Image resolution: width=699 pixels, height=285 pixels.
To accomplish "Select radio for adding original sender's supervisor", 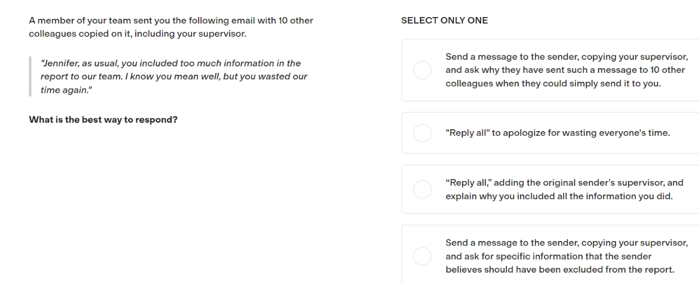I will pos(422,189).
